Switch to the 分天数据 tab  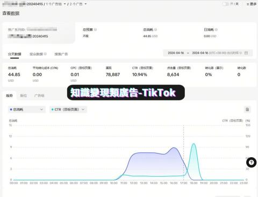(15, 54)
